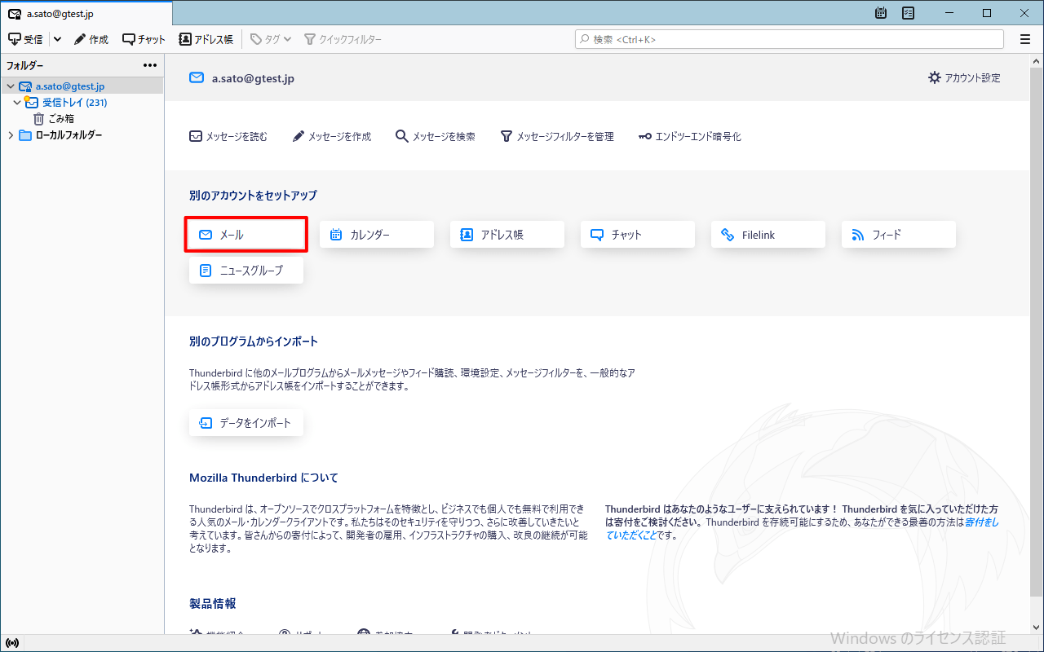This screenshot has height=652, width=1044.
Task: Set up an アドレス帳
Action: (507, 235)
